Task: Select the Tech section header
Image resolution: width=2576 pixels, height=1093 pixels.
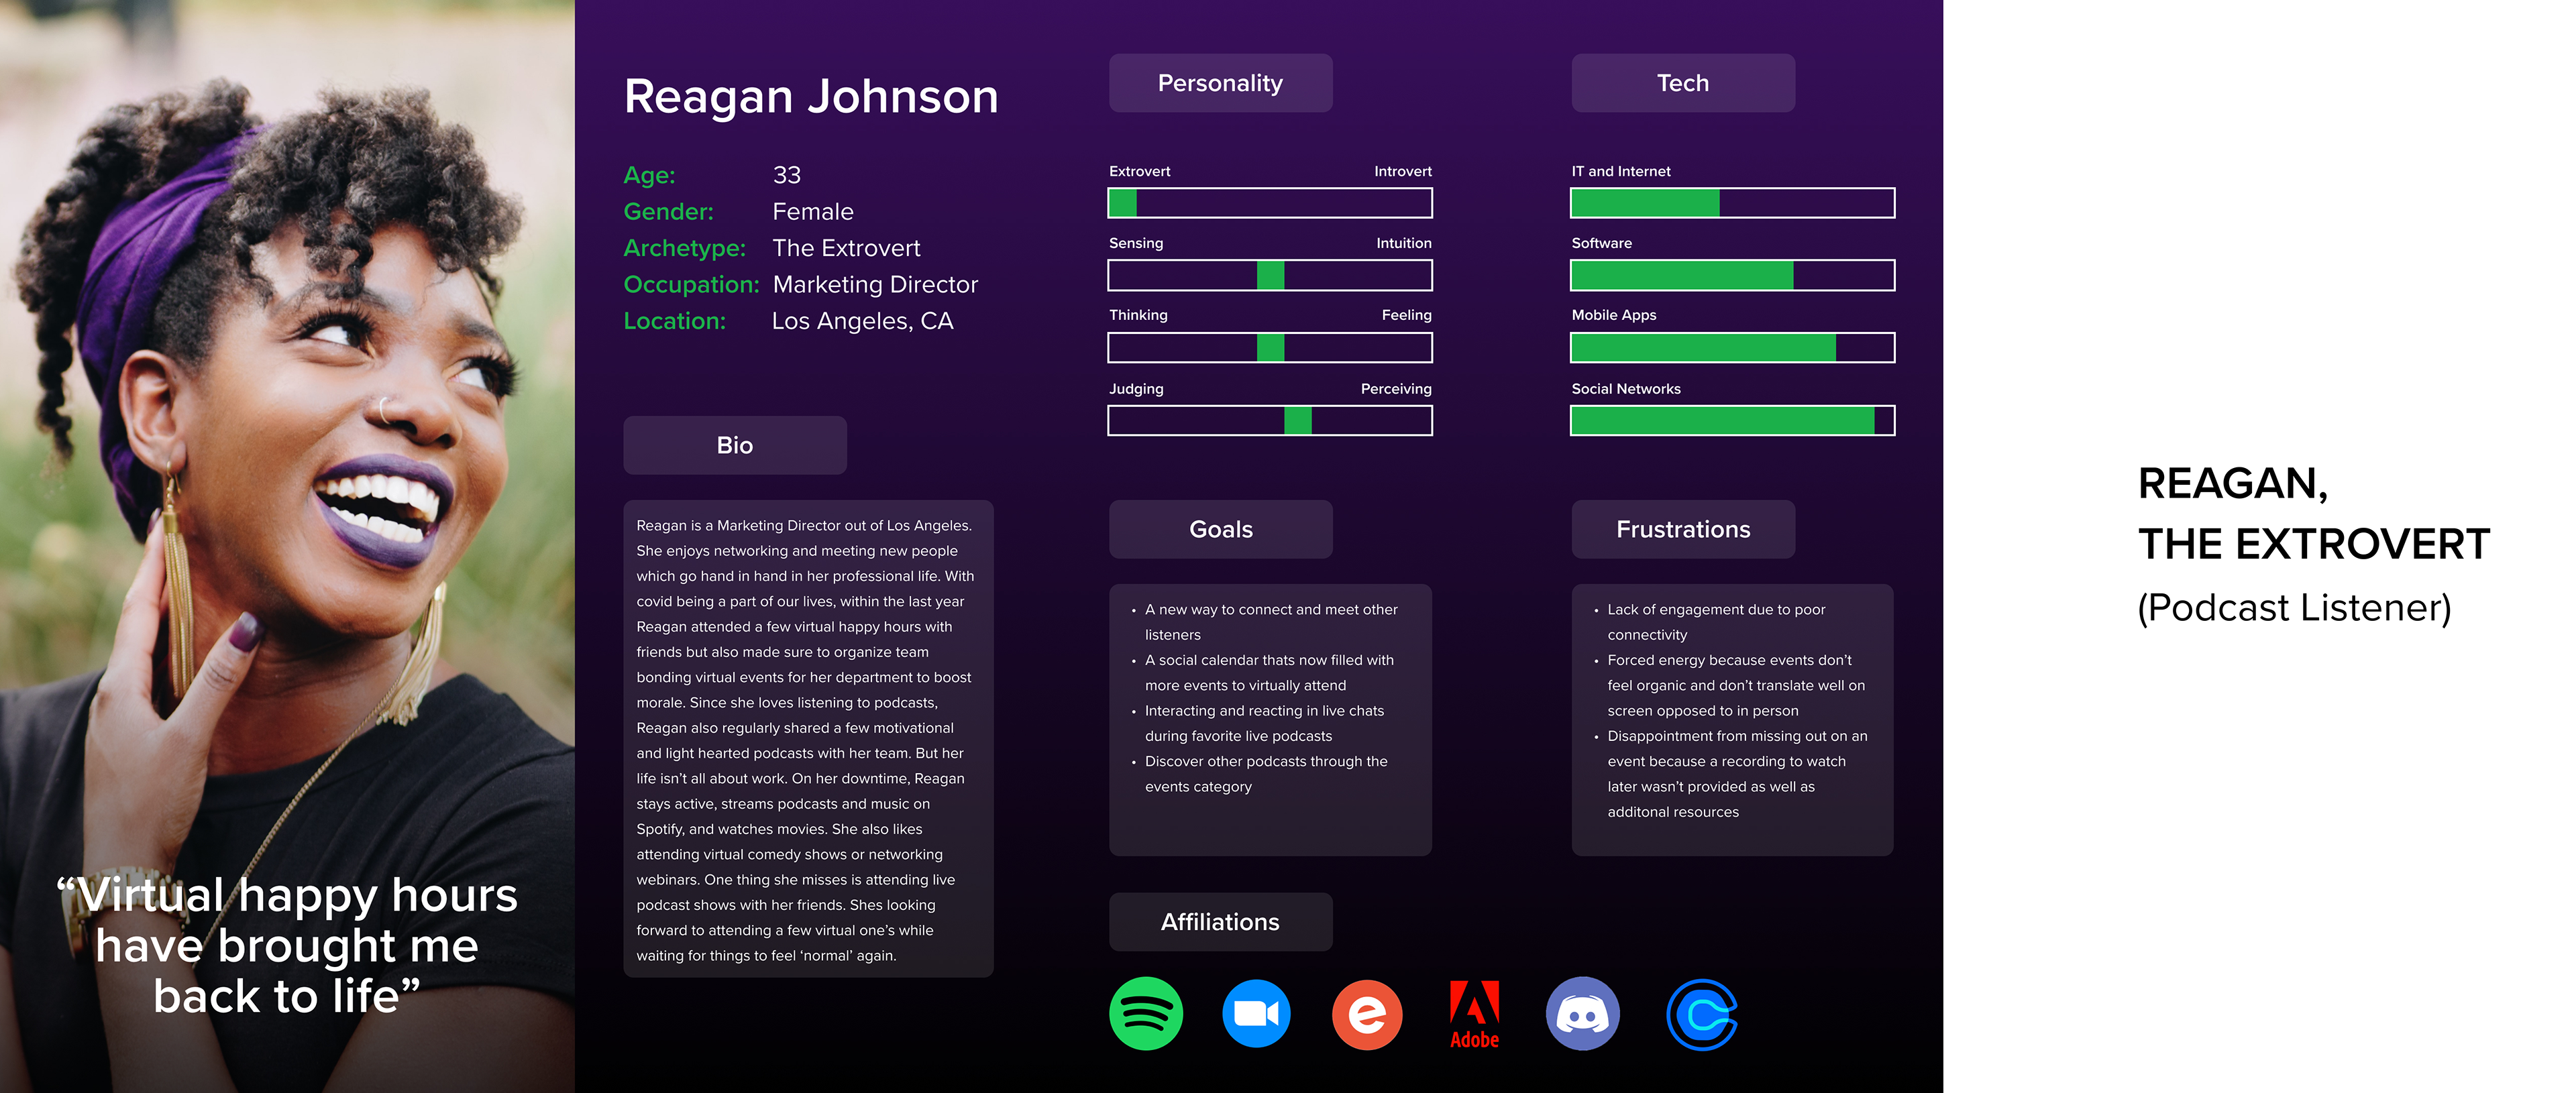Action: click(1682, 83)
